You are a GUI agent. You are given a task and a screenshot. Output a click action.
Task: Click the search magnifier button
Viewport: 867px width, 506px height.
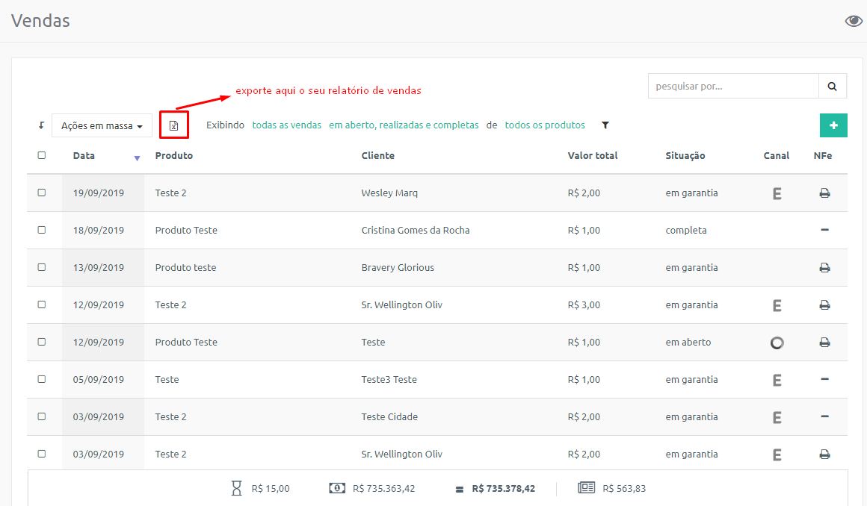tap(832, 86)
